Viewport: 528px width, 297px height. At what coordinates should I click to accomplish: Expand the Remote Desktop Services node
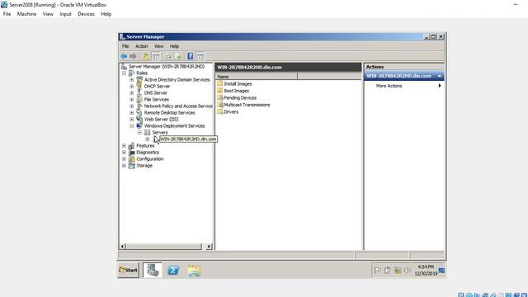click(132, 113)
